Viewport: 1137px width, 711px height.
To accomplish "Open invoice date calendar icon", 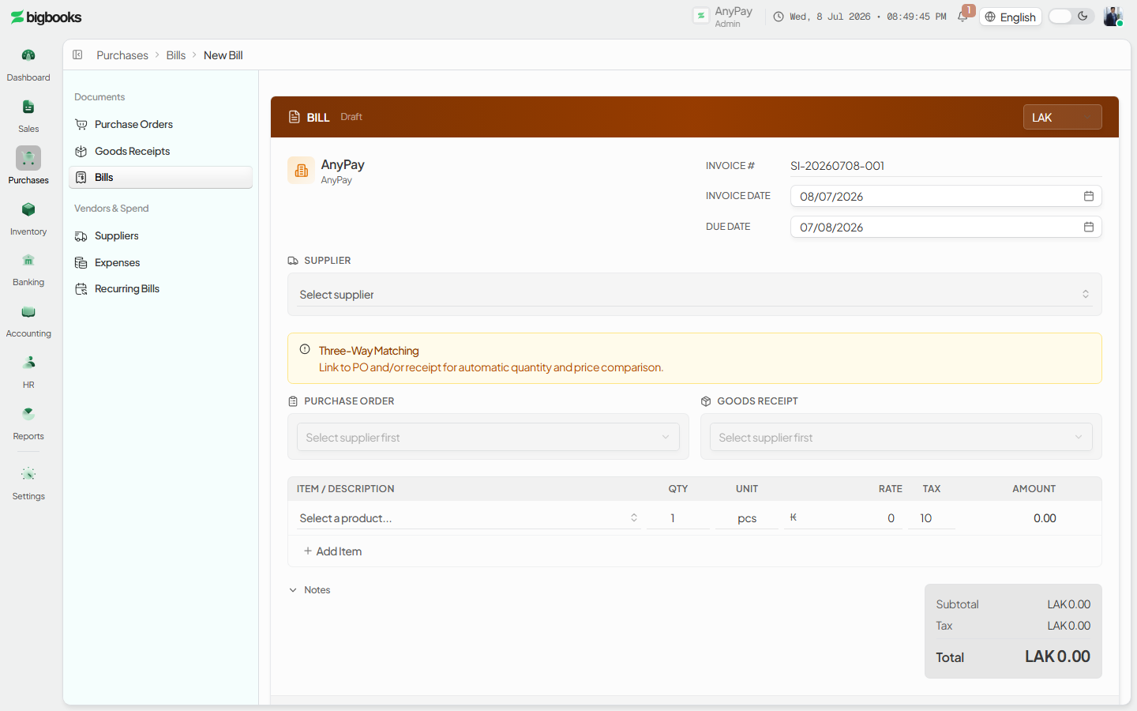I will click(x=1088, y=196).
